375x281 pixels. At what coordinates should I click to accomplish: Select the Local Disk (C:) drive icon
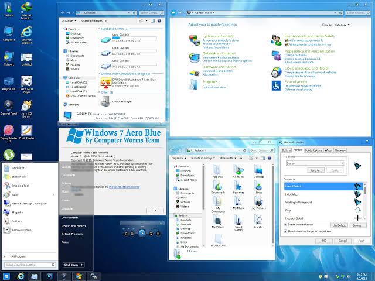coord(105,40)
